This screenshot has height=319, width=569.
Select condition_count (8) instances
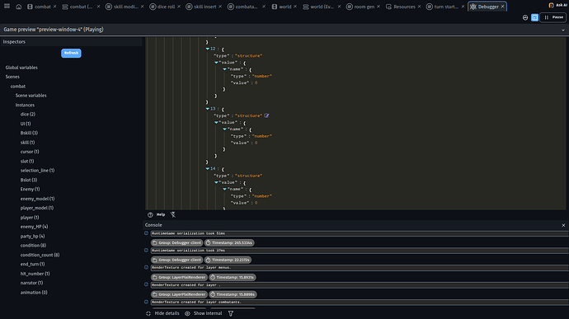pos(40,255)
